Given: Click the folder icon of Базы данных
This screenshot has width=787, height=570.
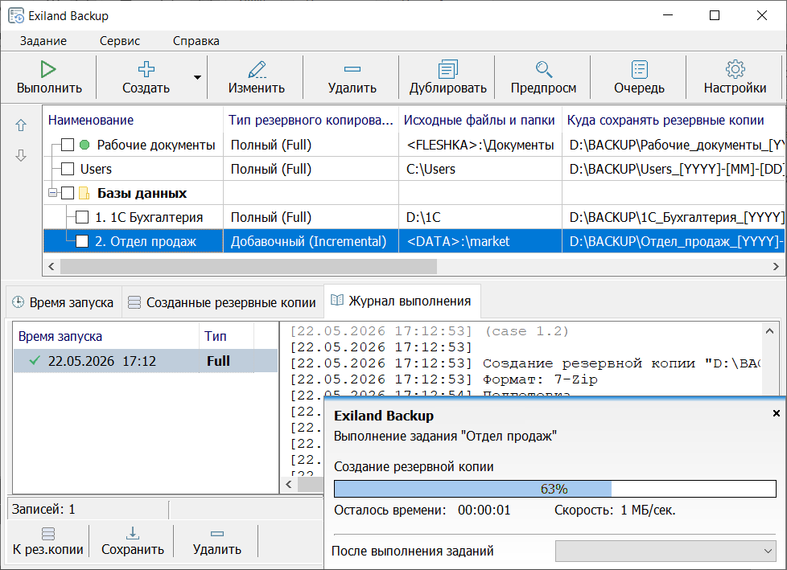Looking at the screenshot, I should tap(84, 193).
